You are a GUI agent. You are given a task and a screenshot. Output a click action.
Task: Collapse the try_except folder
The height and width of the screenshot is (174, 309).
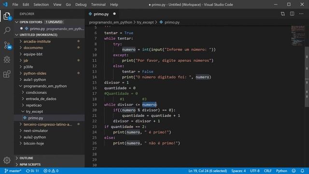pos(49,112)
